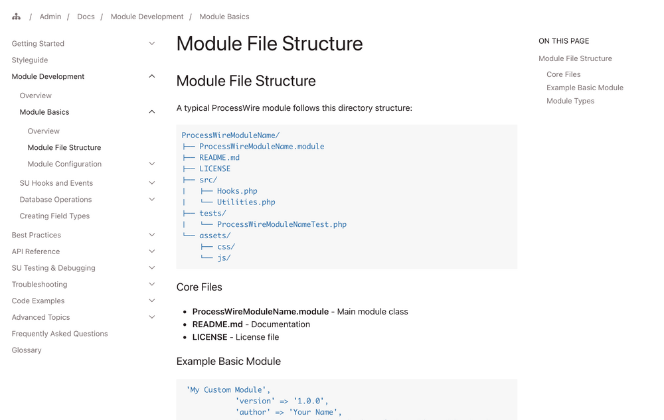Open the Glossary sidebar page
The height and width of the screenshot is (420, 664).
click(x=27, y=350)
